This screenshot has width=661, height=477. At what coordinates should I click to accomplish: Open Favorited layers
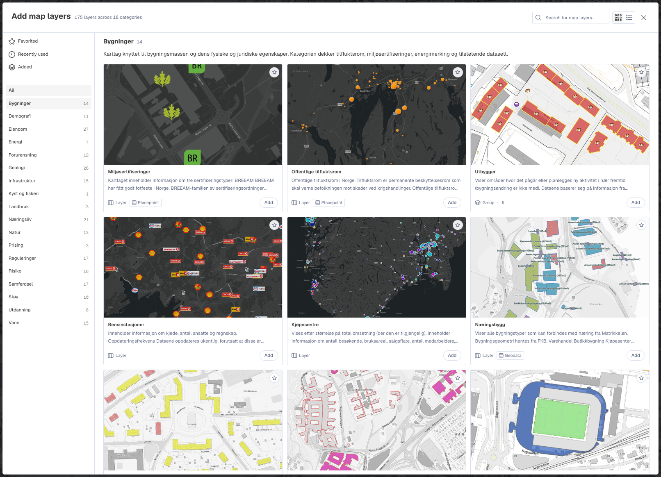48,41
